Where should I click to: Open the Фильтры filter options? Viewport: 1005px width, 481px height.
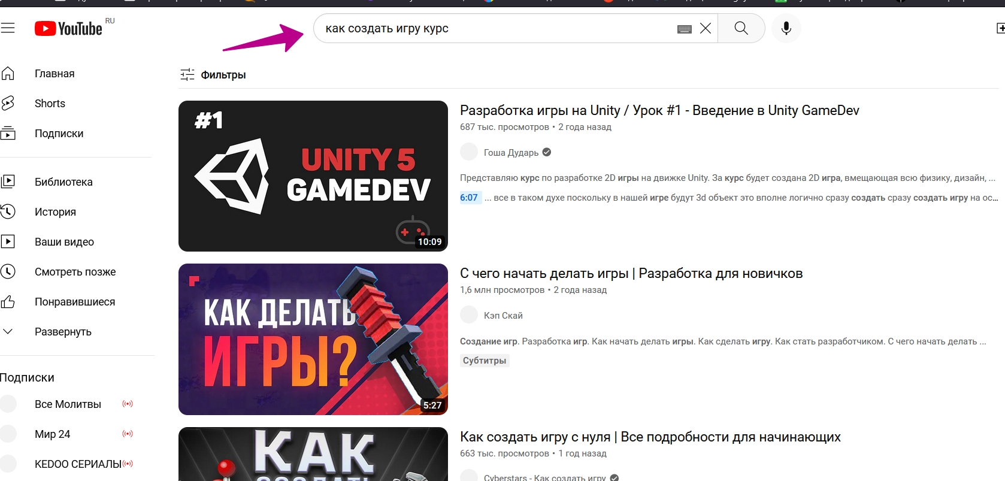click(x=213, y=74)
